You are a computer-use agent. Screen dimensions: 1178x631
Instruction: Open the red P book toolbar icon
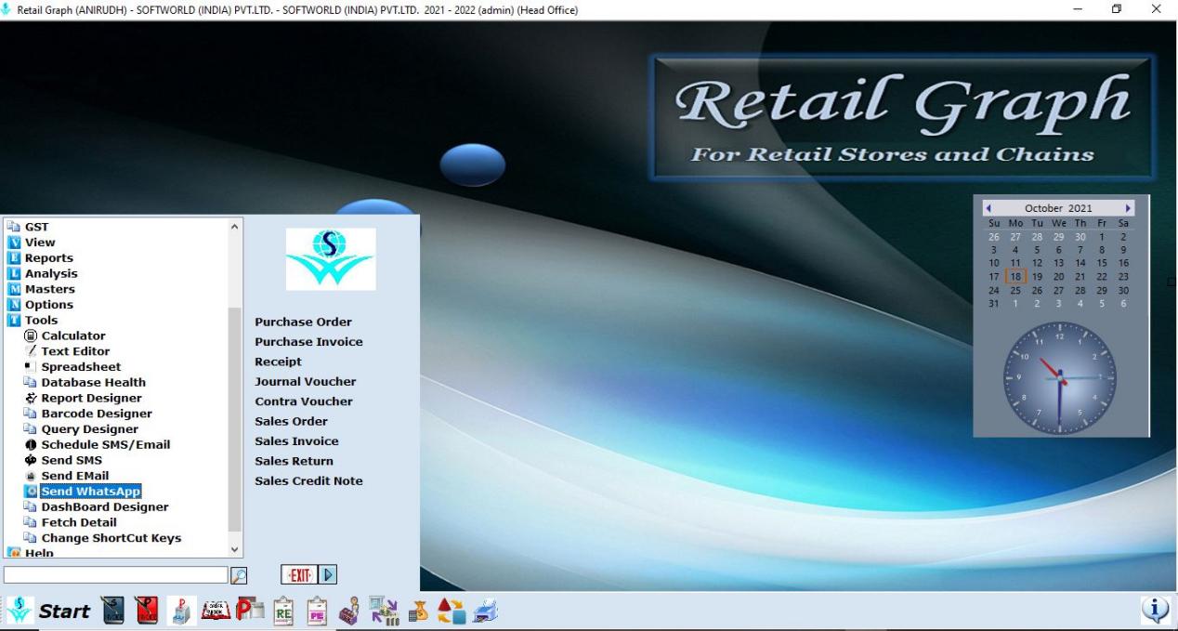click(x=146, y=611)
